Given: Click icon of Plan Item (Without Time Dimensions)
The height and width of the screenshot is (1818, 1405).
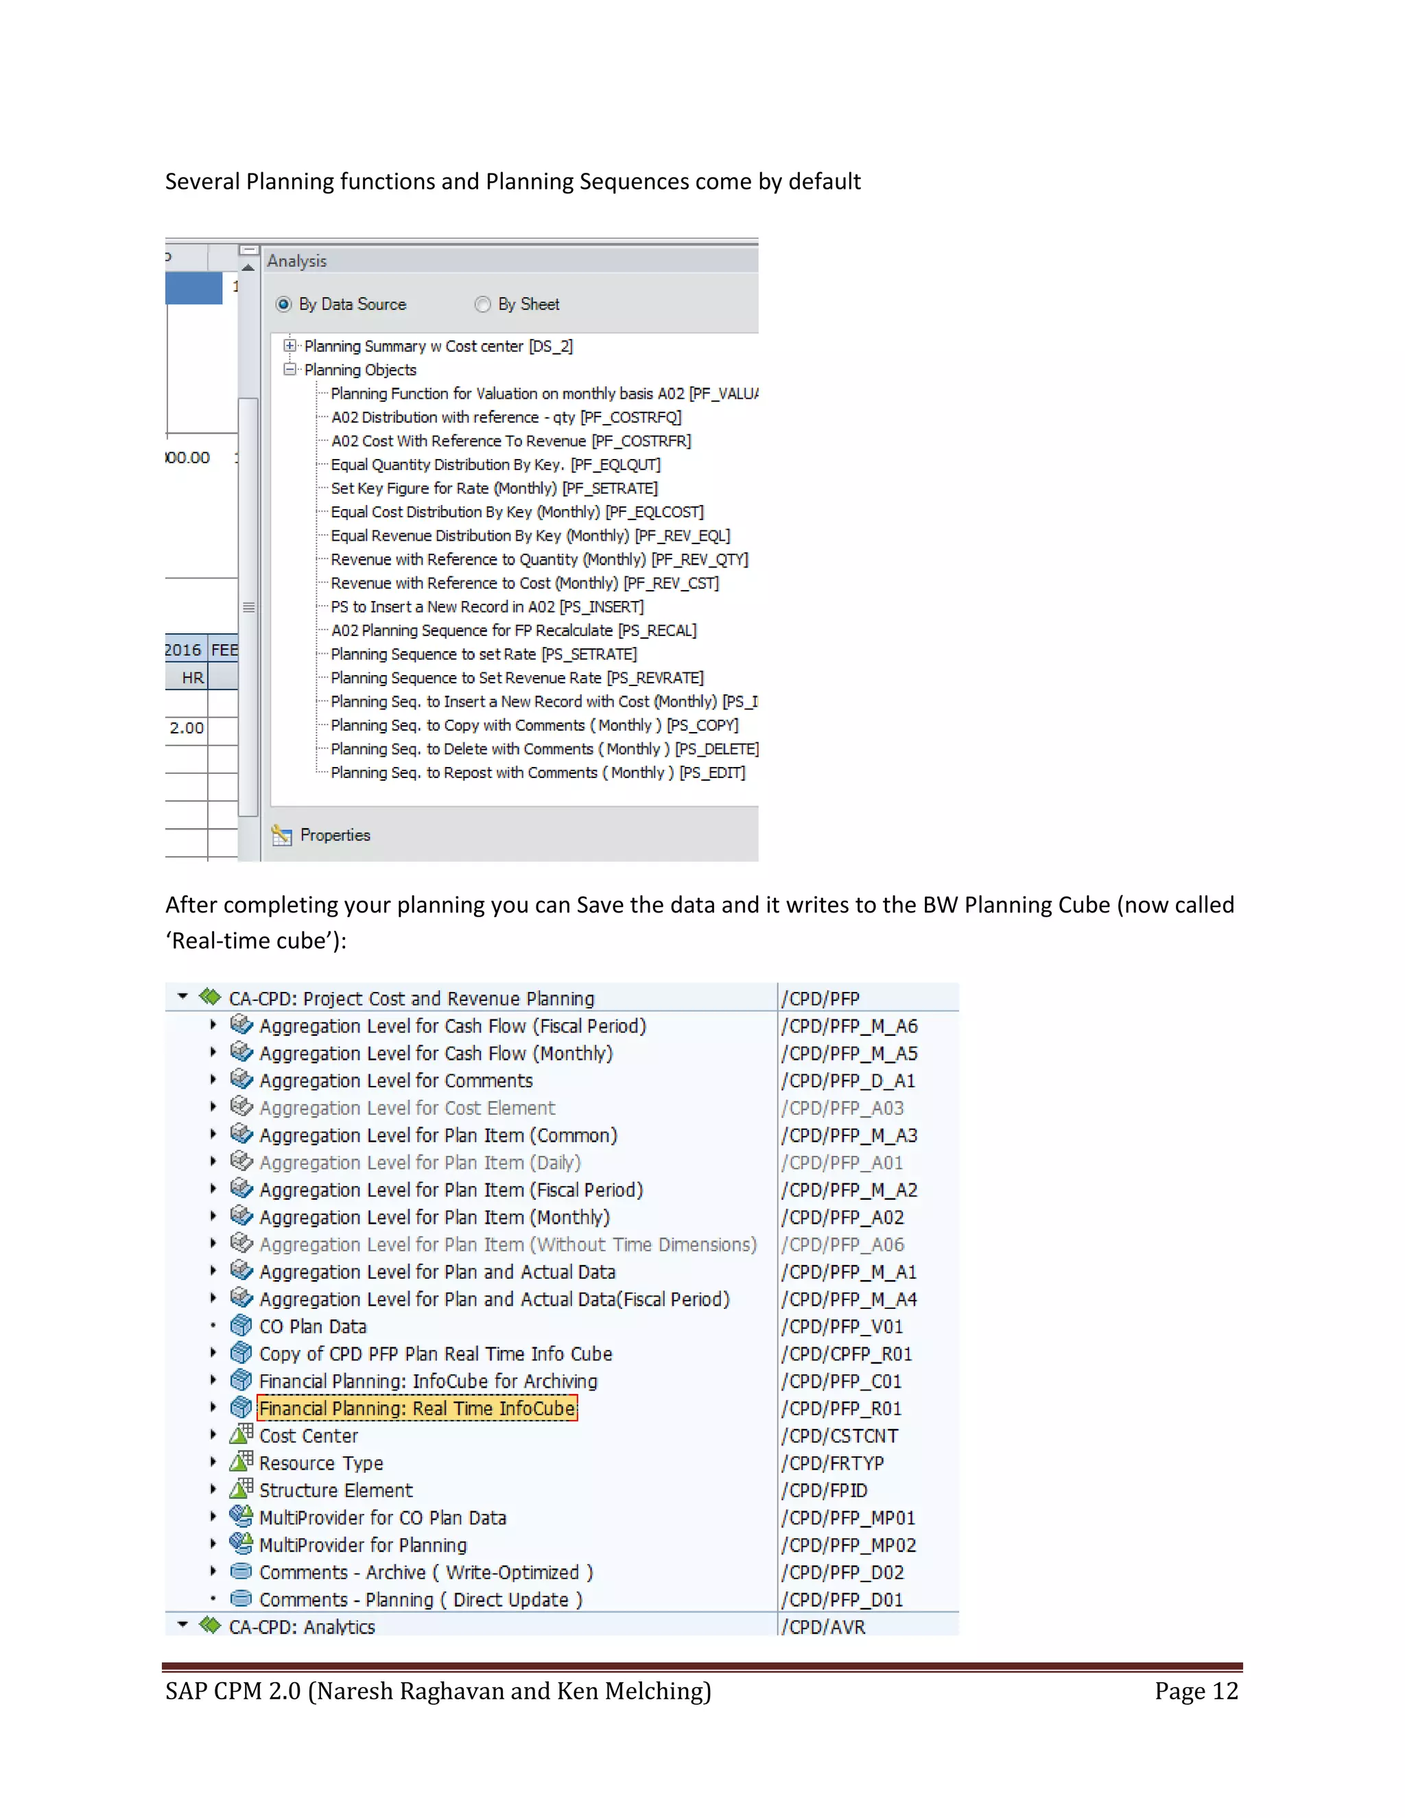Looking at the screenshot, I should tap(241, 1243).
